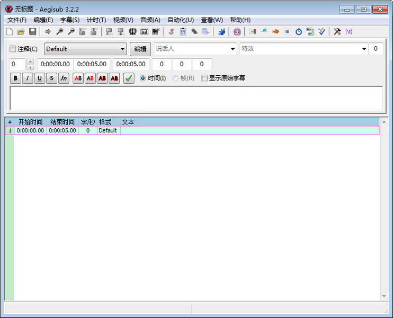Launch the Translation Assistant anime face icon

pos(237,32)
